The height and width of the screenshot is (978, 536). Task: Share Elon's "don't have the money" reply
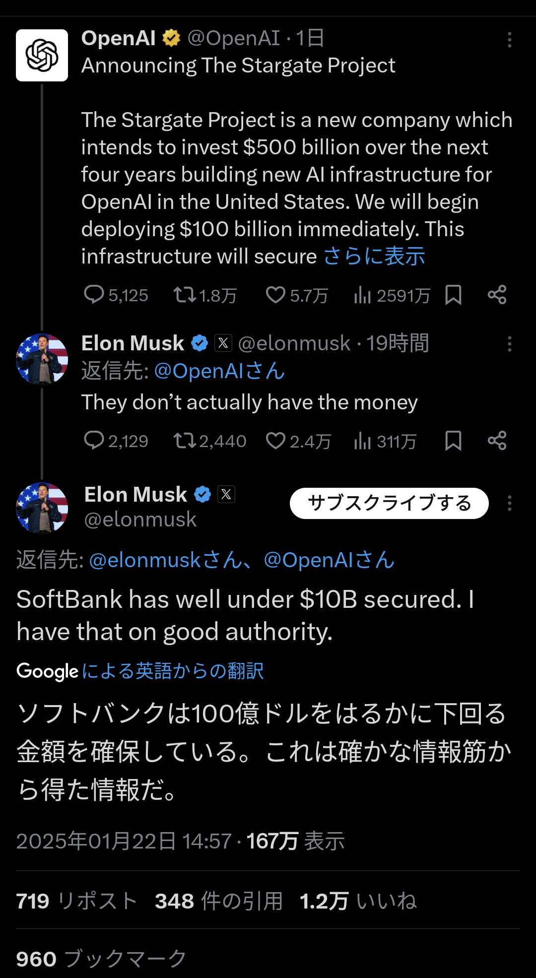pyautogui.click(x=497, y=441)
